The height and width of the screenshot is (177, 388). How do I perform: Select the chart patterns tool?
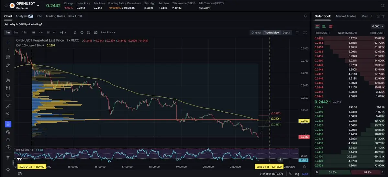point(8,80)
